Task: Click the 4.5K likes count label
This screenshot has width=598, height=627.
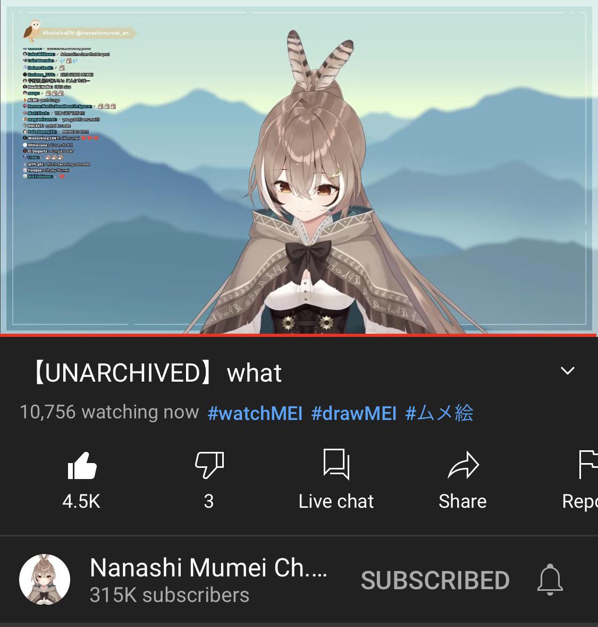Action: [x=81, y=501]
